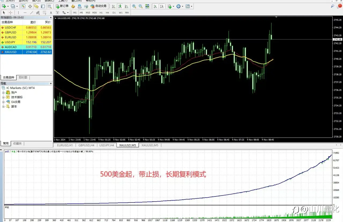Zoom out on the chart
Viewport: 343px width, 222px height.
[140, 6]
